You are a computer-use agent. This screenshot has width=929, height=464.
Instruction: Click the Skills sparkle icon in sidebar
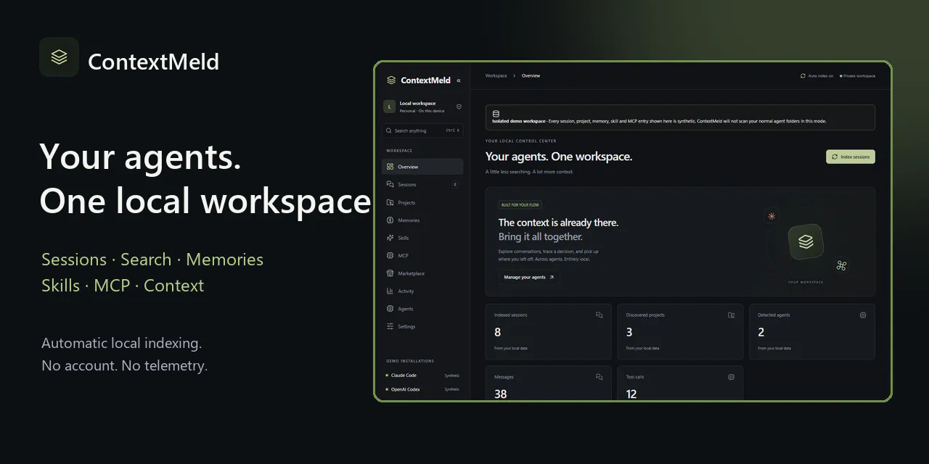(x=390, y=238)
